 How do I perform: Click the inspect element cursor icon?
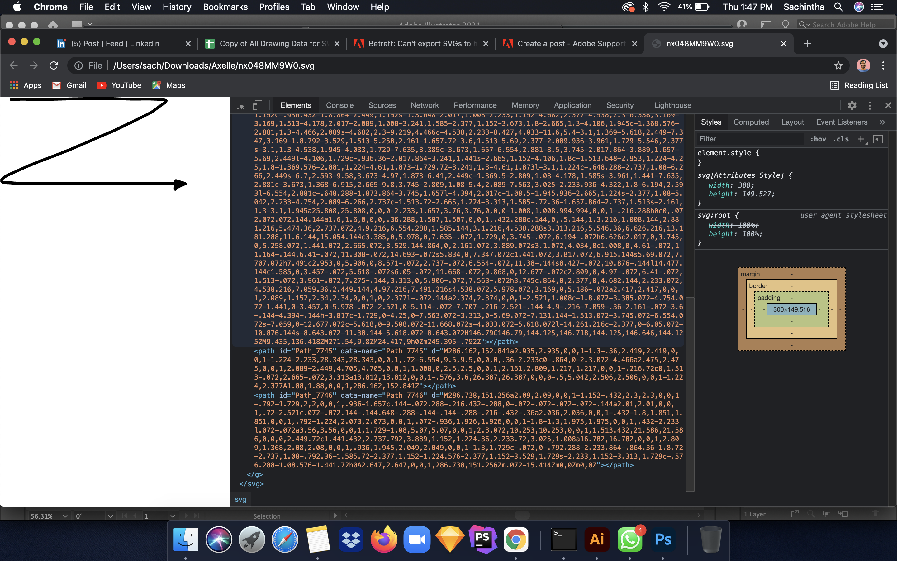pyautogui.click(x=241, y=105)
